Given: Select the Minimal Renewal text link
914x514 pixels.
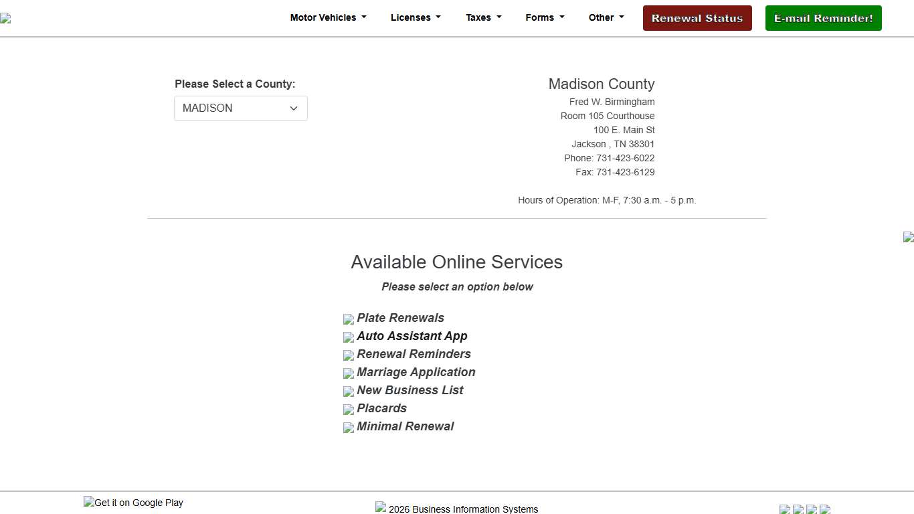Looking at the screenshot, I should pyautogui.click(x=405, y=426).
